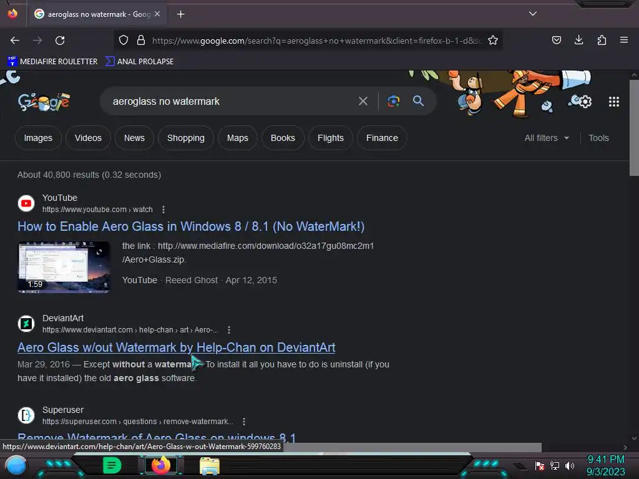Open tracking protection shield icon
The width and height of the screenshot is (639, 479).
124,40
